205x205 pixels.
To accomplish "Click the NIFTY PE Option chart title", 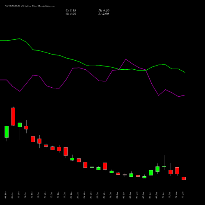I will (30, 6).
